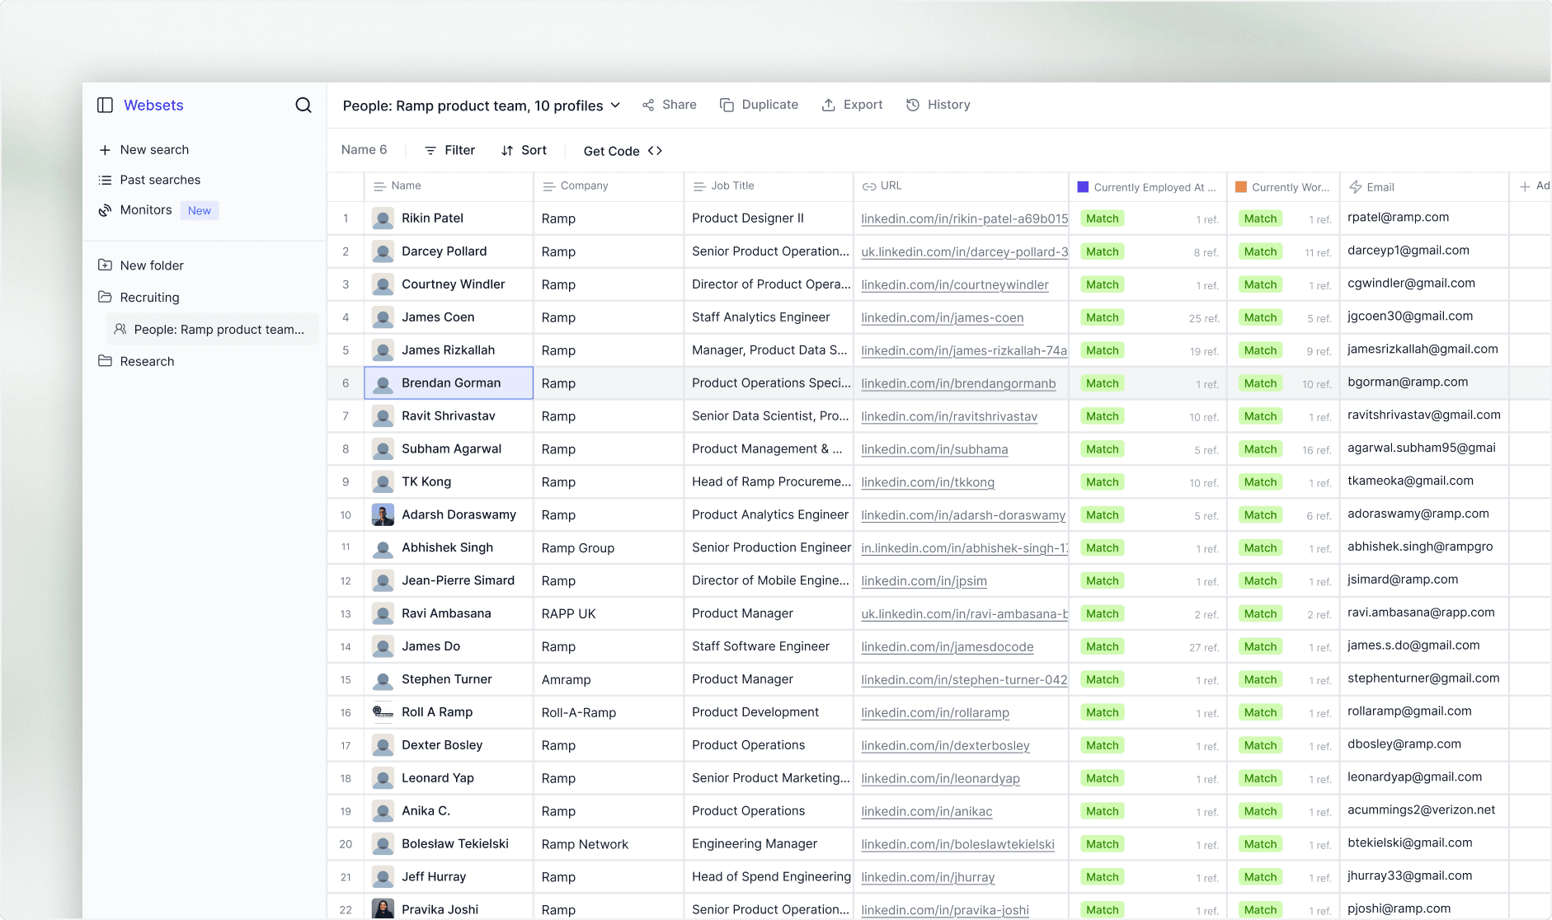This screenshot has height=920, width=1552.
Task: Open linkedin.com/in/jhurray link
Action: click(x=929, y=877)
